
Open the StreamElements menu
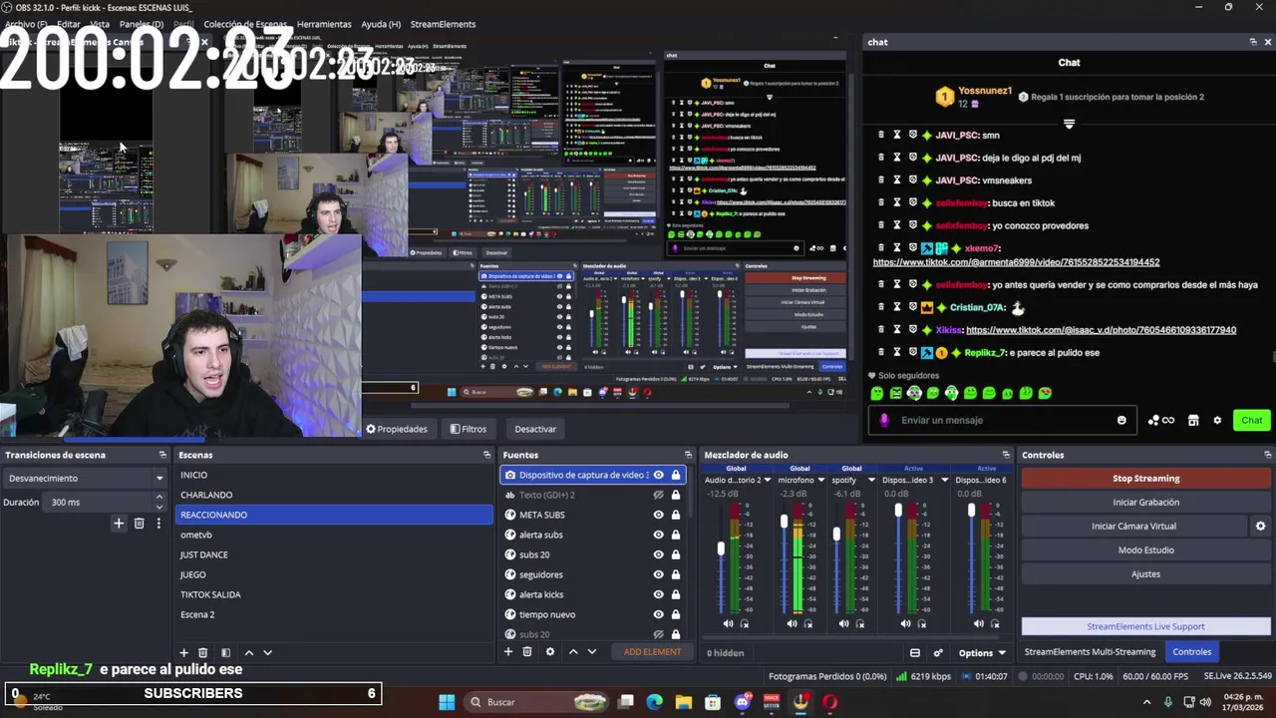pyautogui.click(x=443, y=24)
